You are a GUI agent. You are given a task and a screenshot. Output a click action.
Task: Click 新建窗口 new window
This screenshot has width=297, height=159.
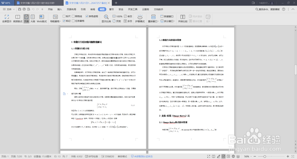(167, 16)
